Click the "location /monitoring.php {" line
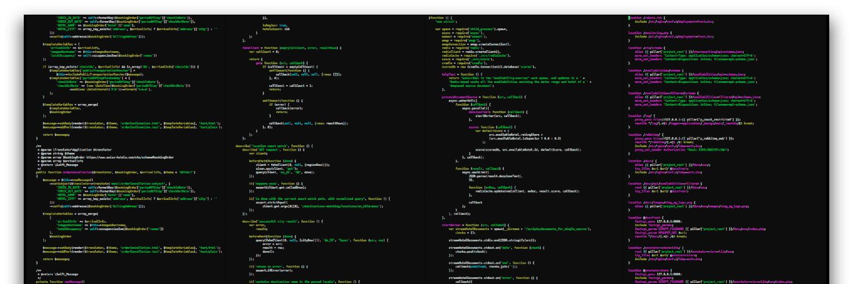The height and width of the screenshot is (284, 853). click(650, 33)
